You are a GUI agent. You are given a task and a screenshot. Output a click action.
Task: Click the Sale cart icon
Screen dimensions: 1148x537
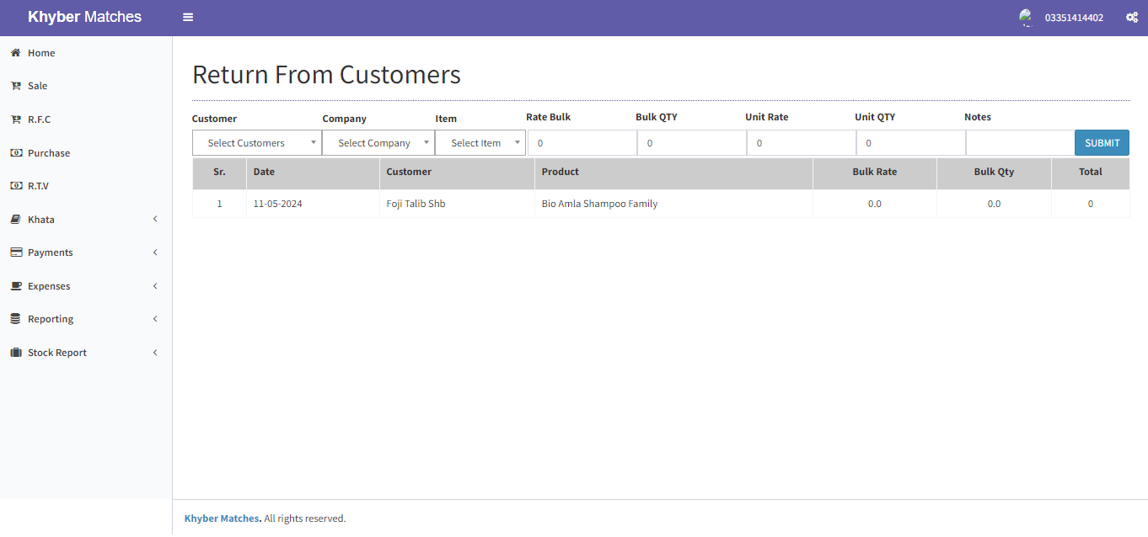click(15, 86)
